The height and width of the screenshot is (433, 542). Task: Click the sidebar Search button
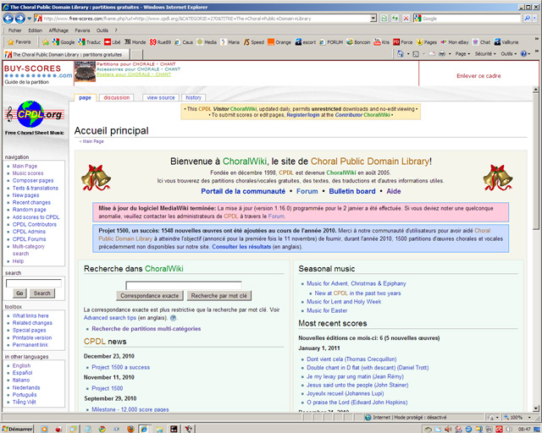41,293
